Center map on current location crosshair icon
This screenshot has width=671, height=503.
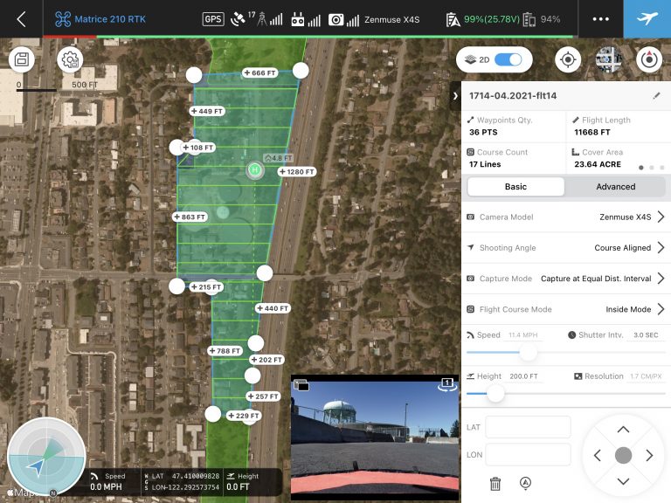point(568,59)
